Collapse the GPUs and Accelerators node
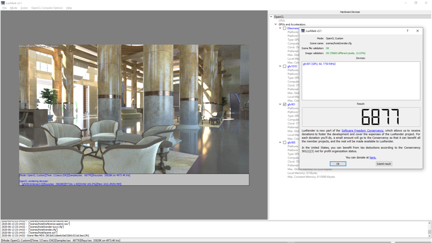432x243 pixels. 276,24
